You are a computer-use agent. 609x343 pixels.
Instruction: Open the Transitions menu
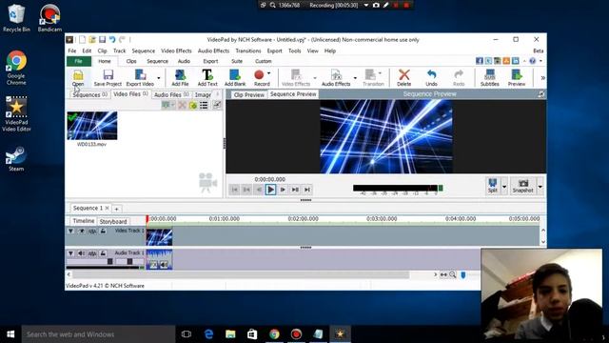click(x=248, y=50)
